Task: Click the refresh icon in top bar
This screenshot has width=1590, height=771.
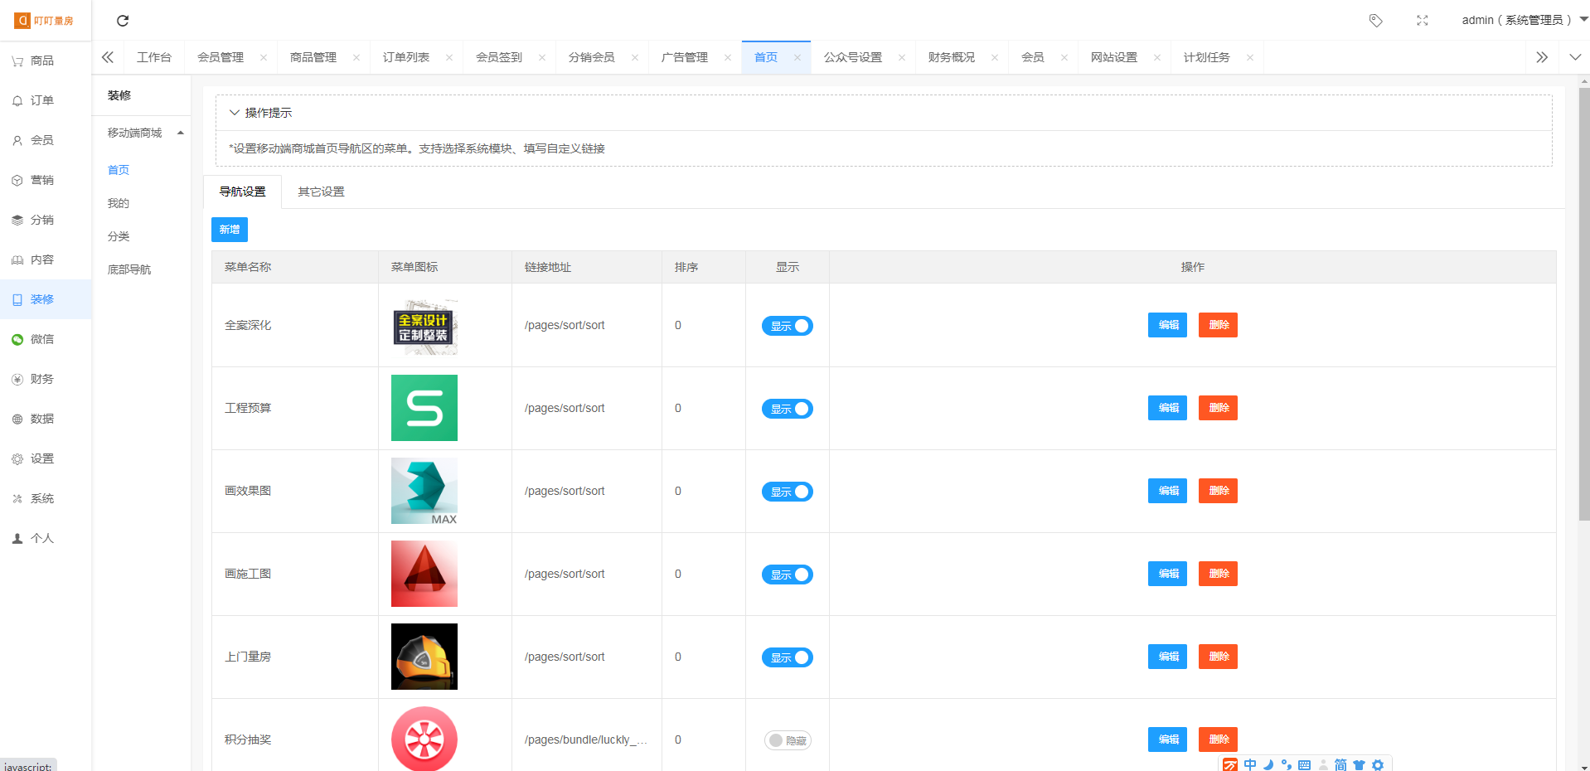Action: (123, 21)
